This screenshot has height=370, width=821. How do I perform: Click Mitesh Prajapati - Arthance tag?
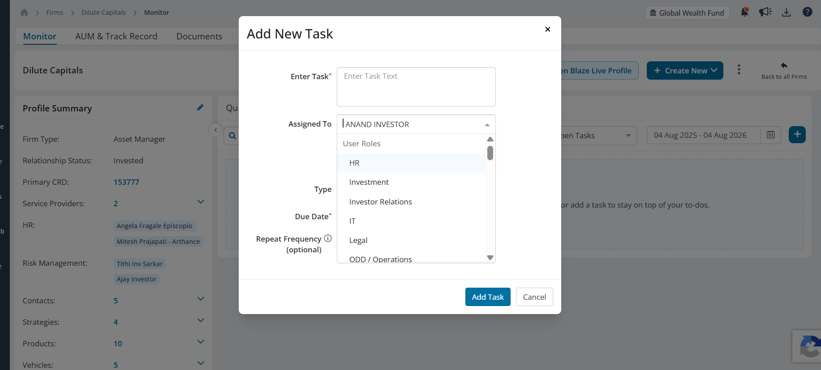159,242
